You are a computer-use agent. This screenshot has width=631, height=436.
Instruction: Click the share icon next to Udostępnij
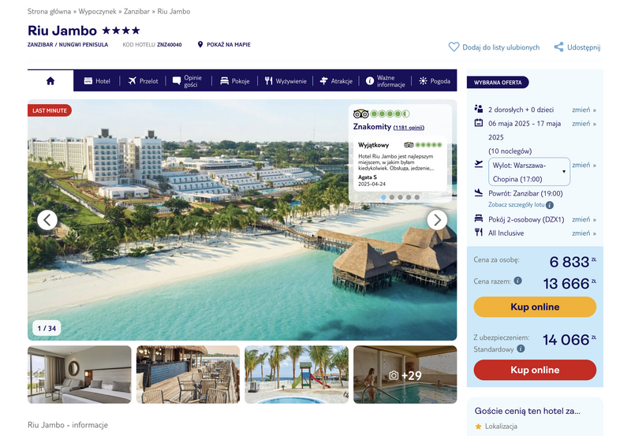coord(558,47)
